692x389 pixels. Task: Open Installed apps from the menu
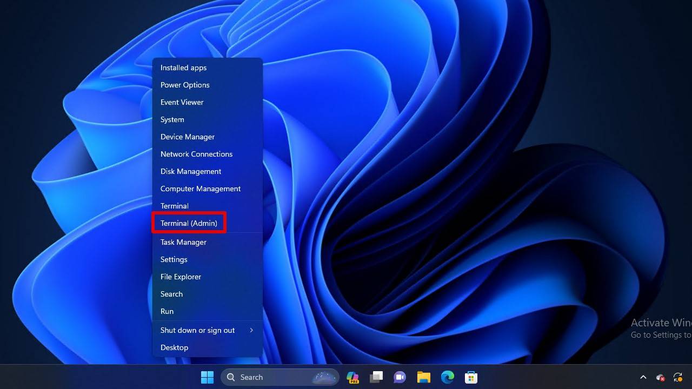click(183, 68)
